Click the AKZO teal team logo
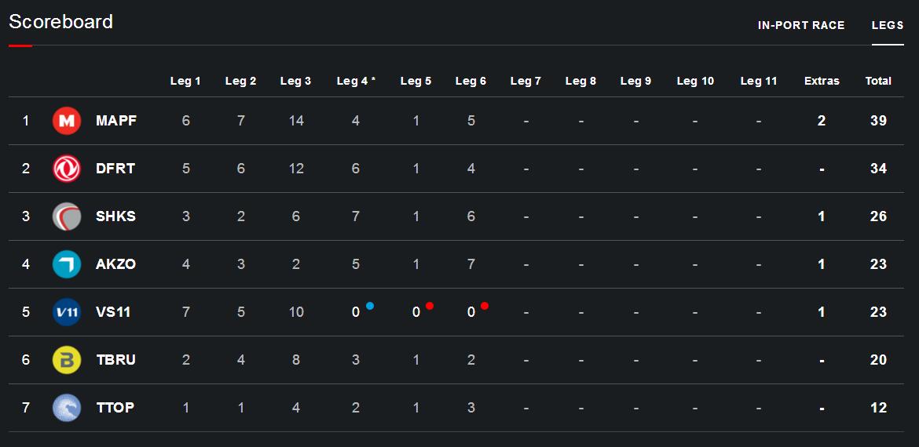This screenshot has height=447, width=919. [67, 264]
